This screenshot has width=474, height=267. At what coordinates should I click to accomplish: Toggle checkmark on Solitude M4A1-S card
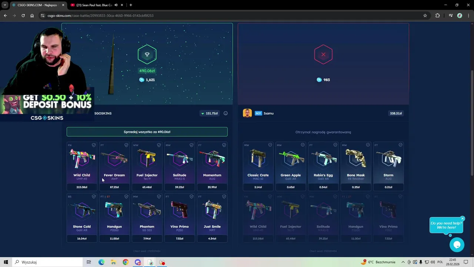(191, 145)
